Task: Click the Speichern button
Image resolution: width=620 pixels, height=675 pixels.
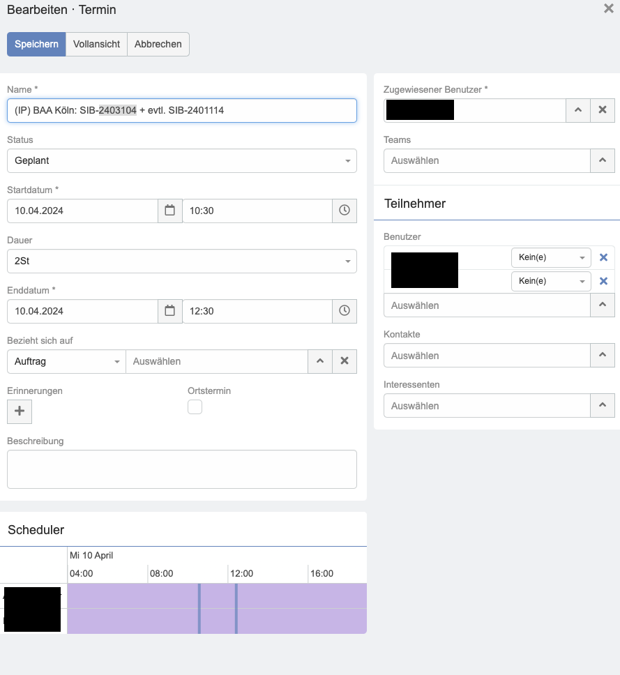Action: 36,44
